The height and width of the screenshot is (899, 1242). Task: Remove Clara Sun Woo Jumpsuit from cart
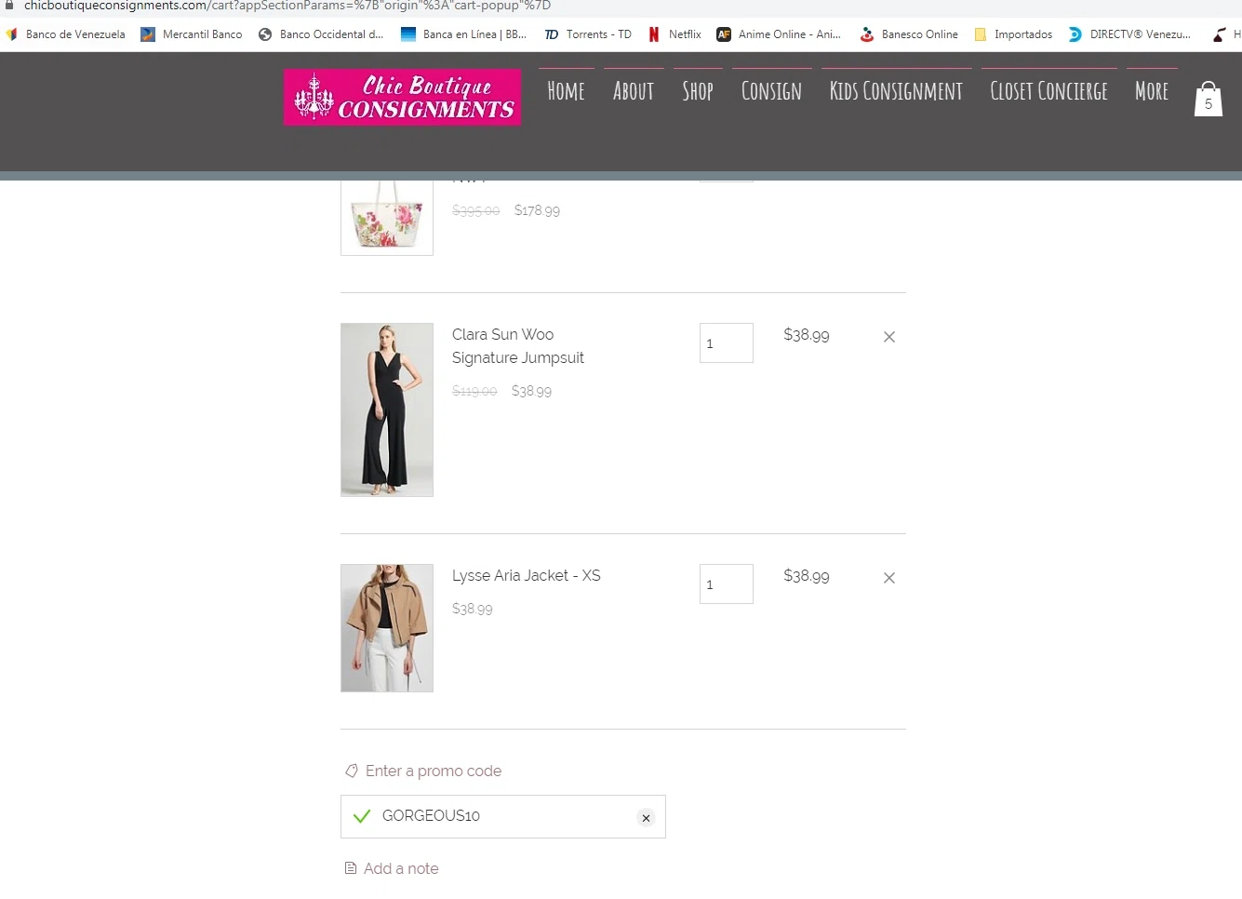(x=888, y=337)
